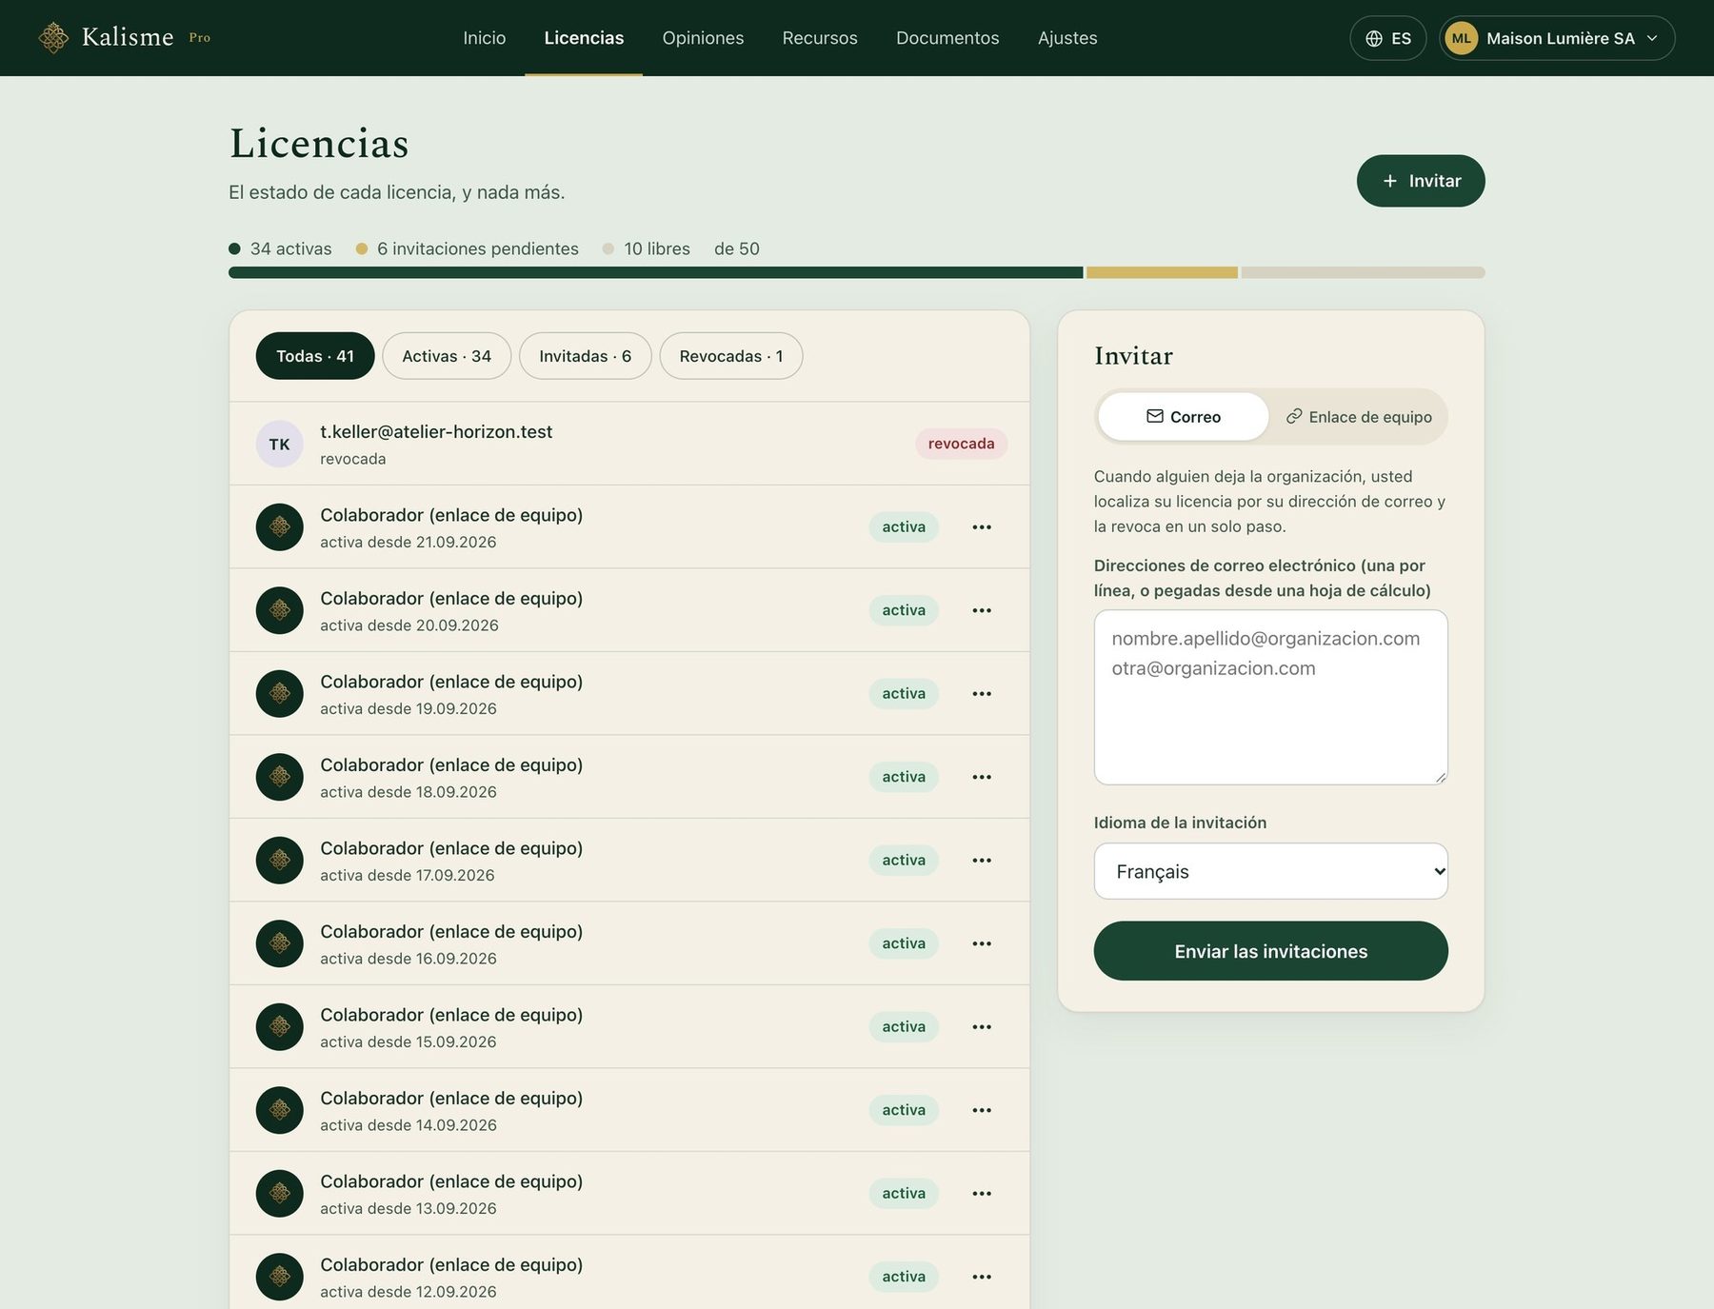The image size is (1714, 1309).
Task: Show Invitadas · 6 licenses
Action: (585, 356)
